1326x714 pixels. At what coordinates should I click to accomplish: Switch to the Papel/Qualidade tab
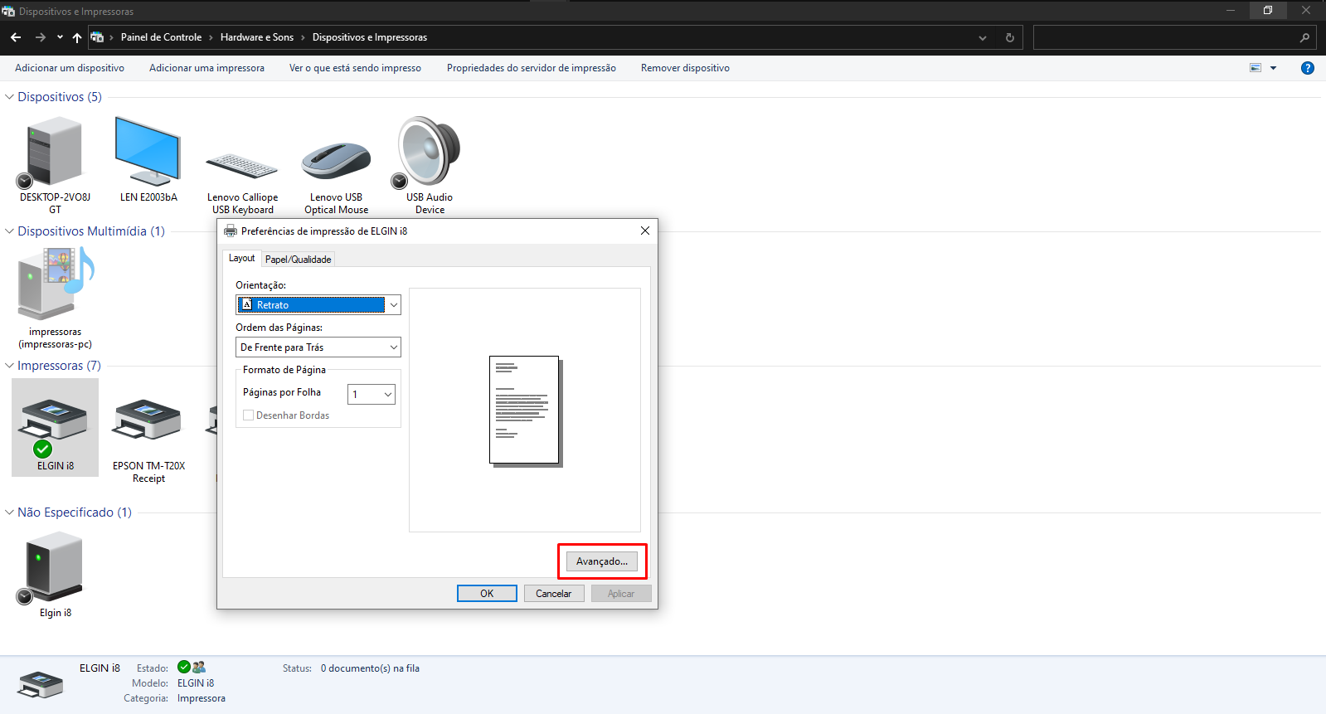[298, 260]
